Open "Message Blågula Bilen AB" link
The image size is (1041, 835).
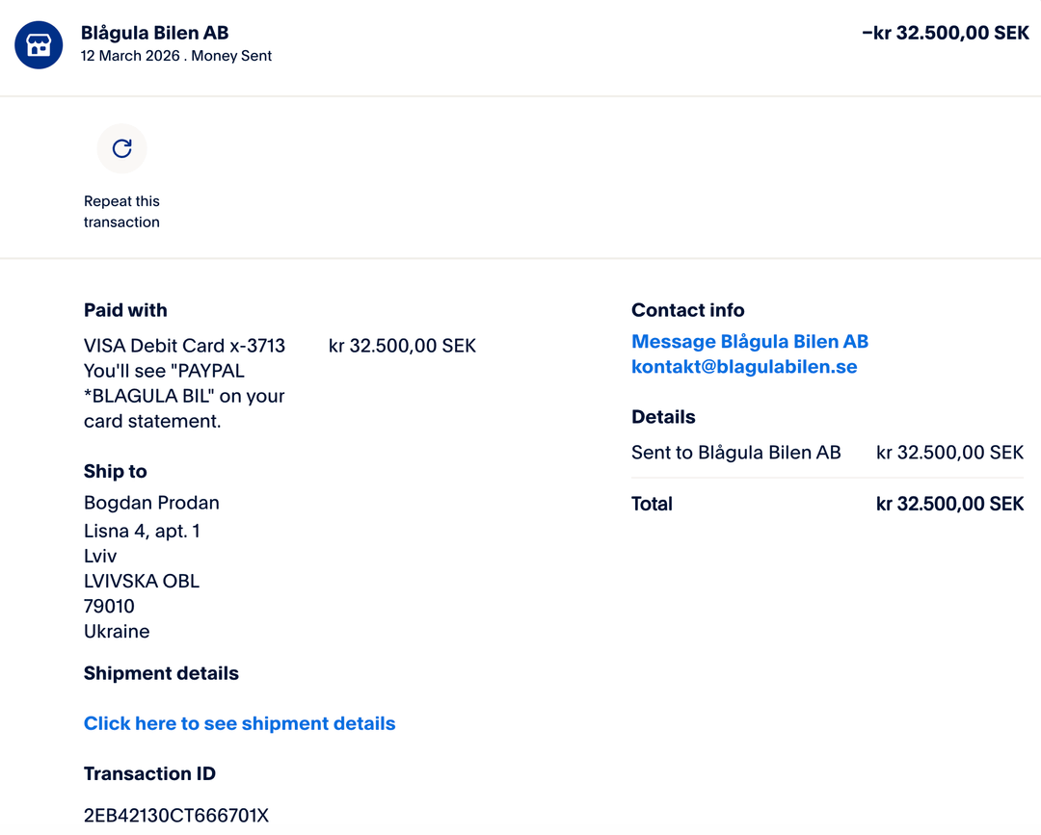point(749,342)
